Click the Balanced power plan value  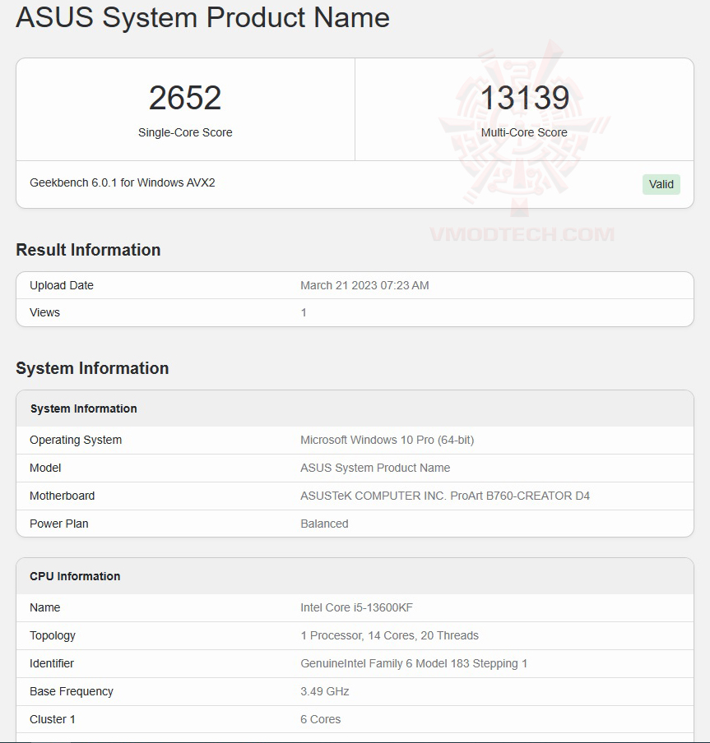324,524
